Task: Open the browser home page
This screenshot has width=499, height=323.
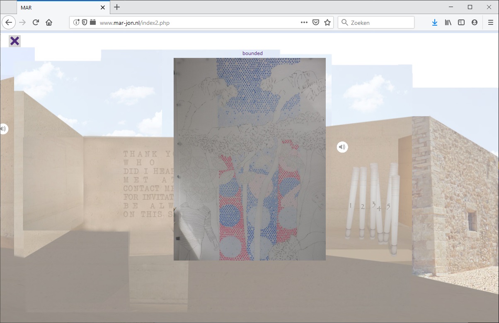Action: click(49, 23)
